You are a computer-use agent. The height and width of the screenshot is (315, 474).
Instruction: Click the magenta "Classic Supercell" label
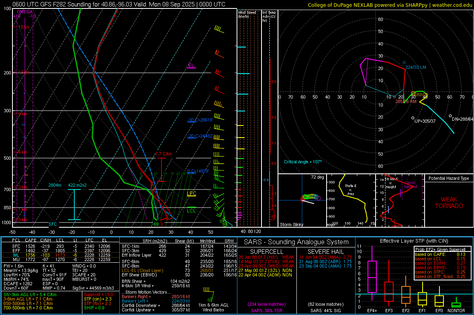point(411,185)
